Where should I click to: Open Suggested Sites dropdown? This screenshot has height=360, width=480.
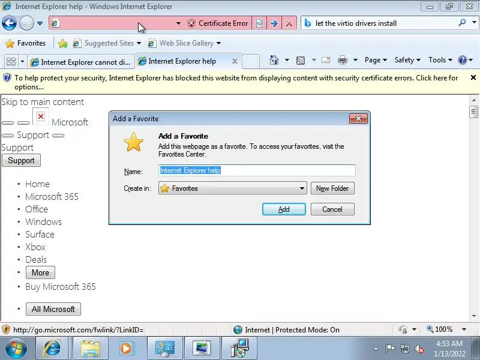[x=107, y=43]
